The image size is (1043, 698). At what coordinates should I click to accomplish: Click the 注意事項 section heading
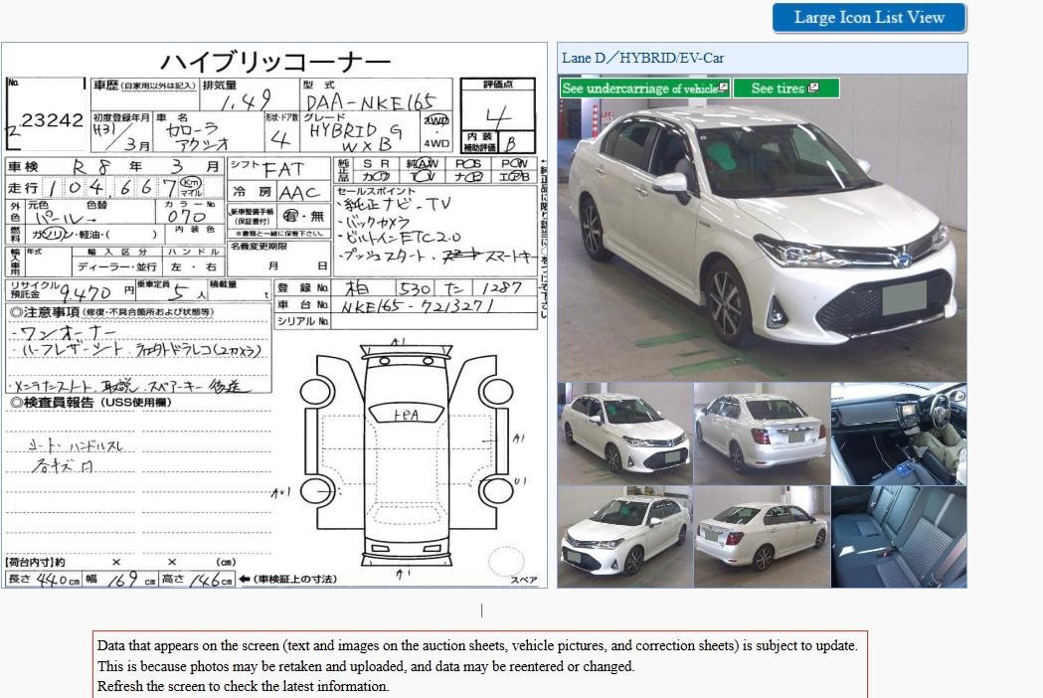[112, 312]
